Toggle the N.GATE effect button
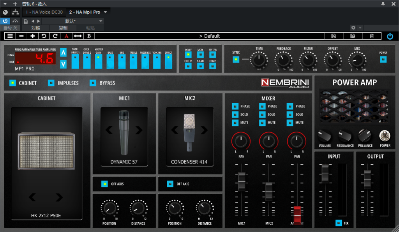The image size is (399, 232). (x=200, y=66)
